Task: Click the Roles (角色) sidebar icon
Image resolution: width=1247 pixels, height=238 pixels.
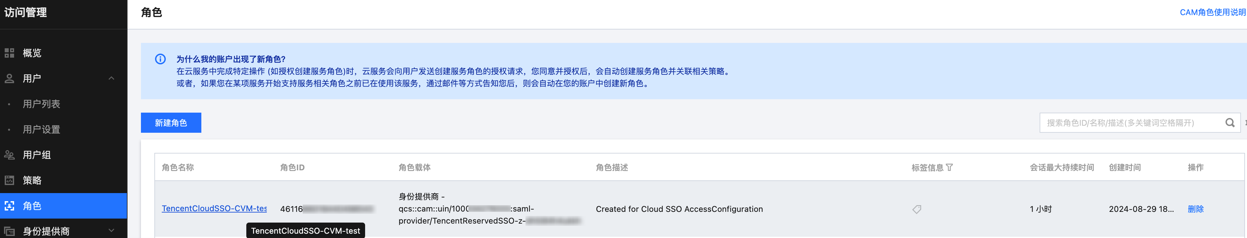Action: [9, 206]
